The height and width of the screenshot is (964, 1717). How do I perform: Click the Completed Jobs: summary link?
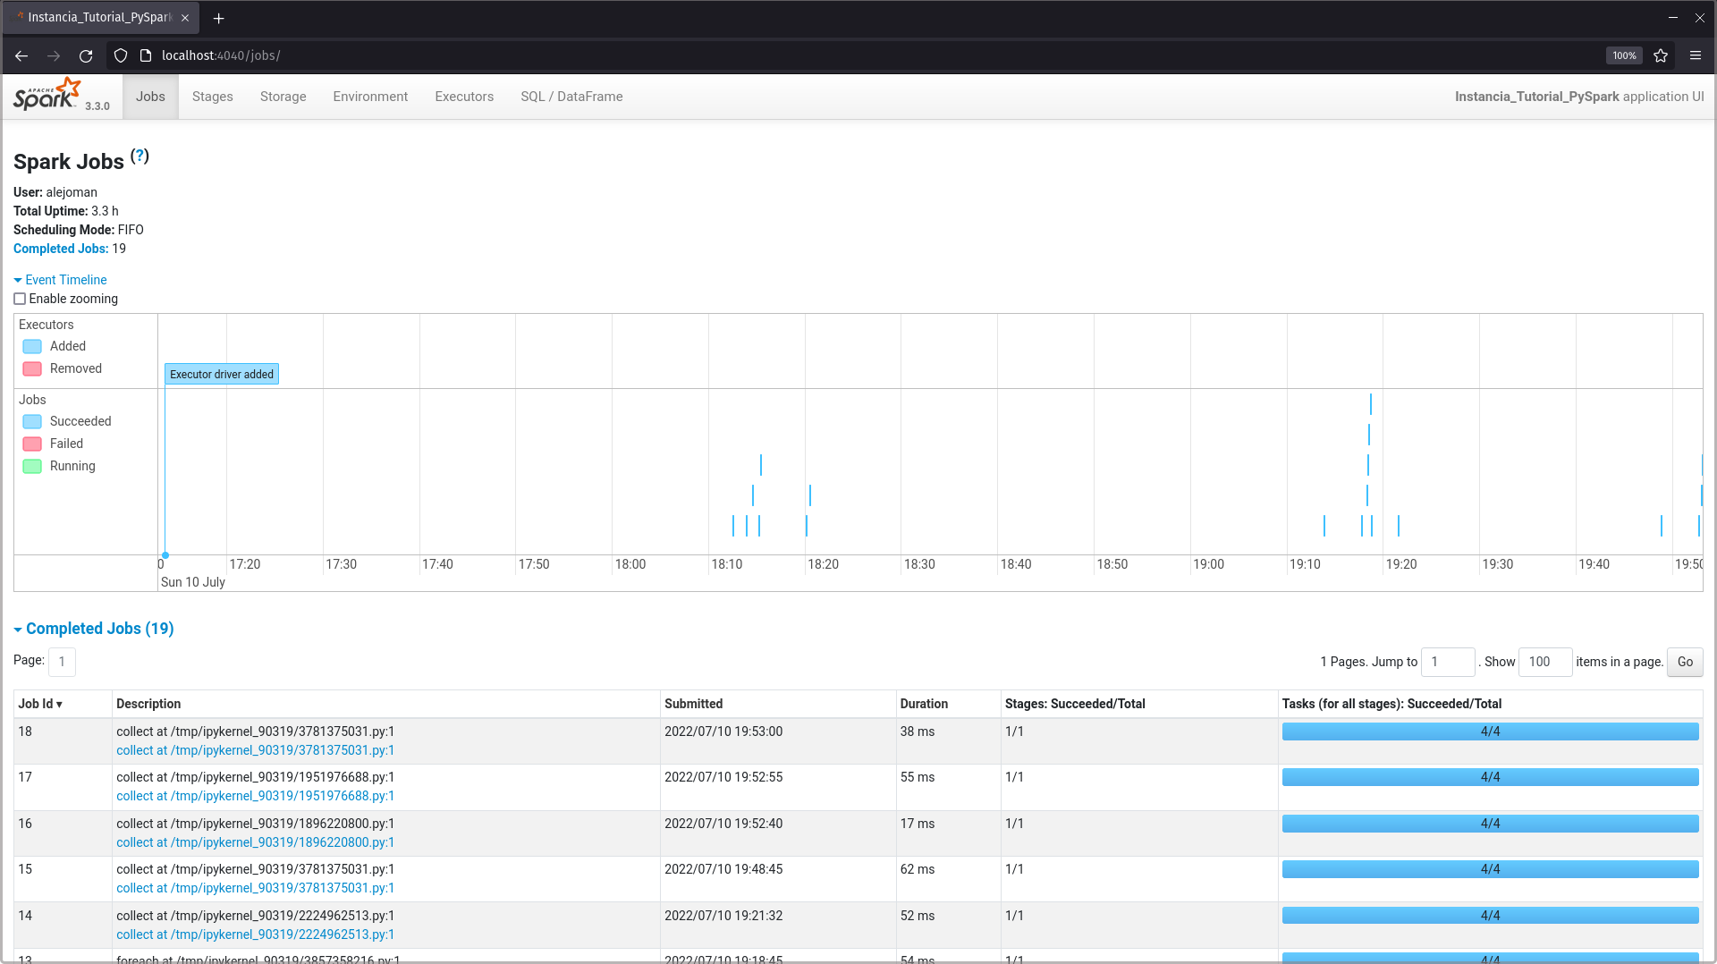(x=61, y=249)
